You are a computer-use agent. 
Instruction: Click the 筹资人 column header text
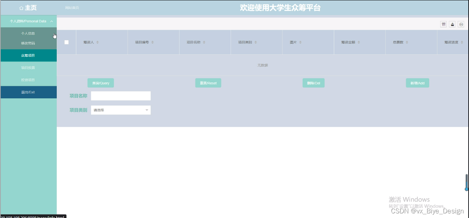click(89, 42)
